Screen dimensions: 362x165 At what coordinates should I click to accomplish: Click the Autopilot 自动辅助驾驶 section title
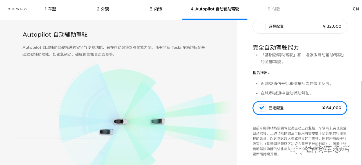click(x=55, y=35)
